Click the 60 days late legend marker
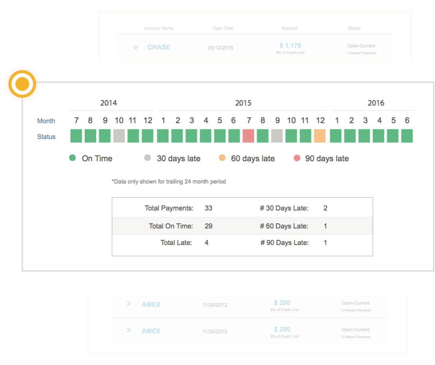 pyautogui.click(x=223, y=158)
